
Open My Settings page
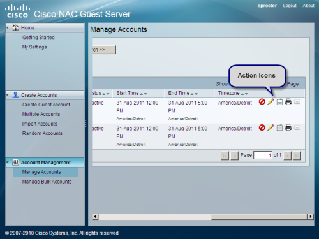(x=34, y=47)
